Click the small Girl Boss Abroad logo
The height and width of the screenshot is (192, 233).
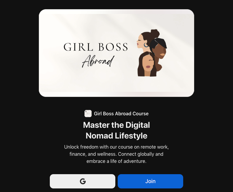click(88, 114)
